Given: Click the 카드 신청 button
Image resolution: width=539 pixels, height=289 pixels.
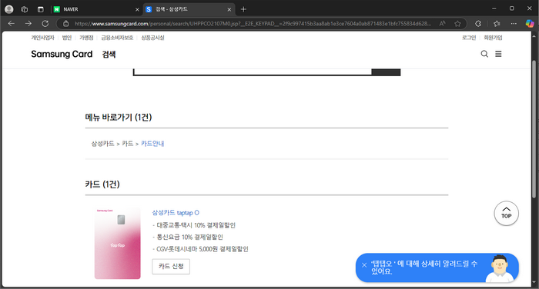Looking at the screenshot, I should [x=171, y=267].
